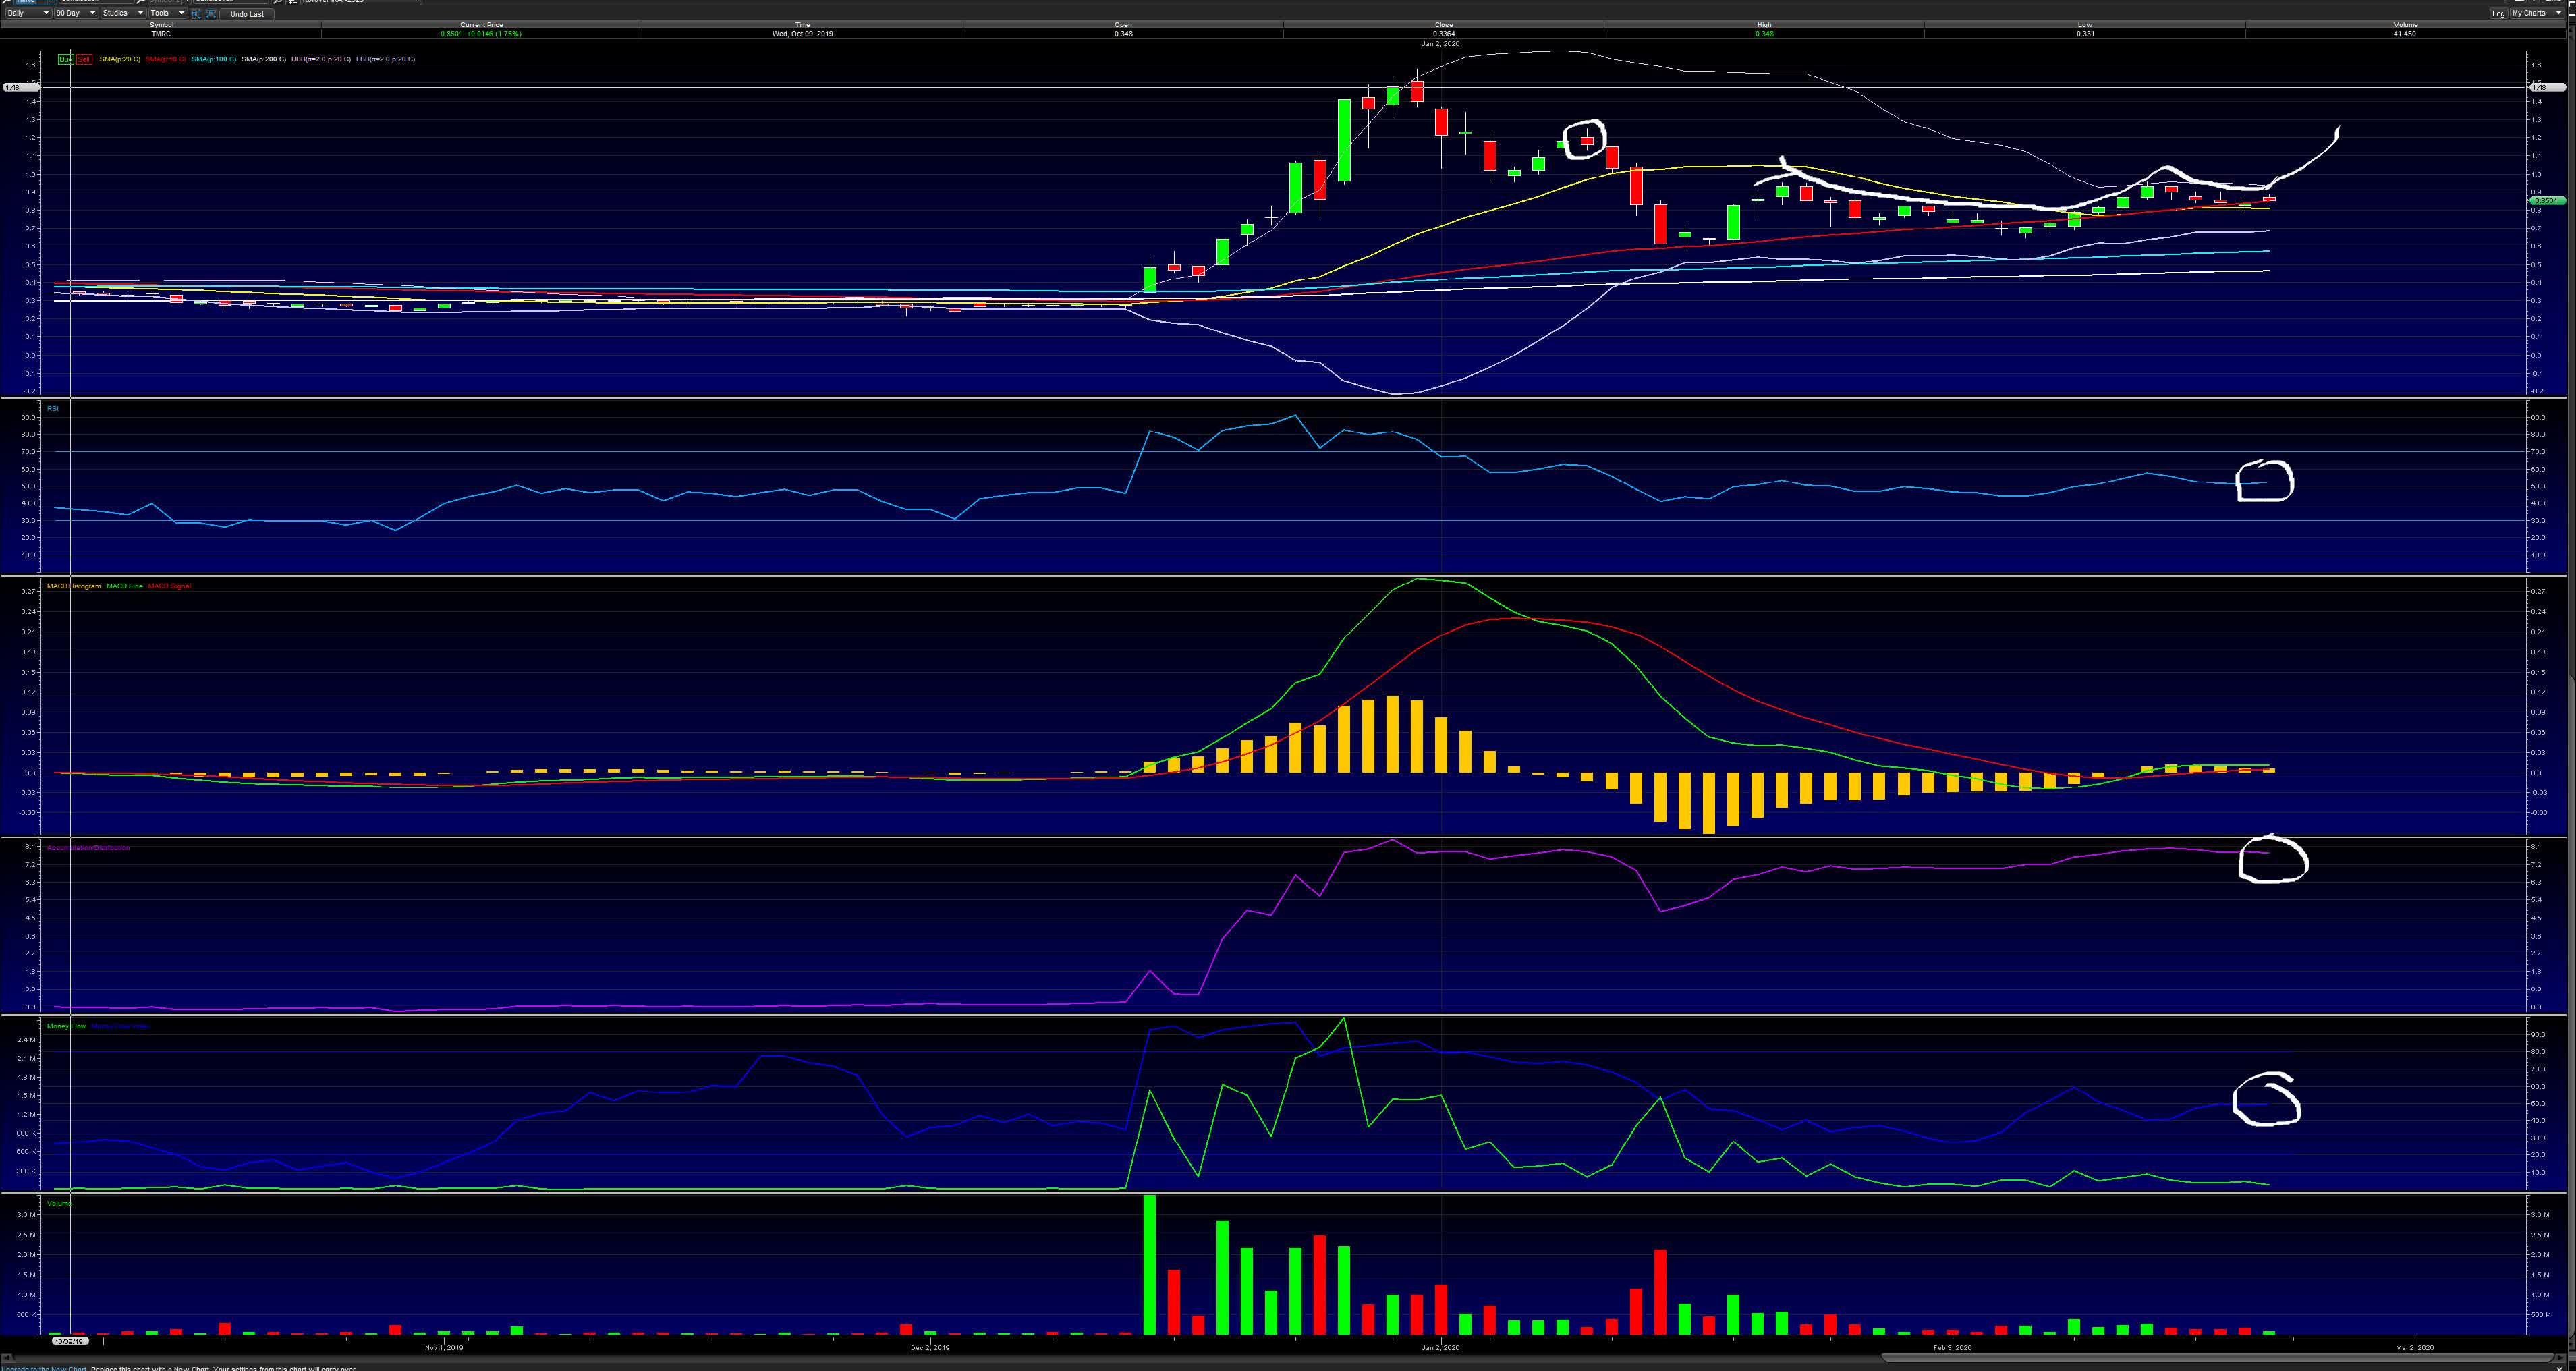Click the Undo Last button
This screenshot has height=1371, width=2576.
click(x=247, y=13)
